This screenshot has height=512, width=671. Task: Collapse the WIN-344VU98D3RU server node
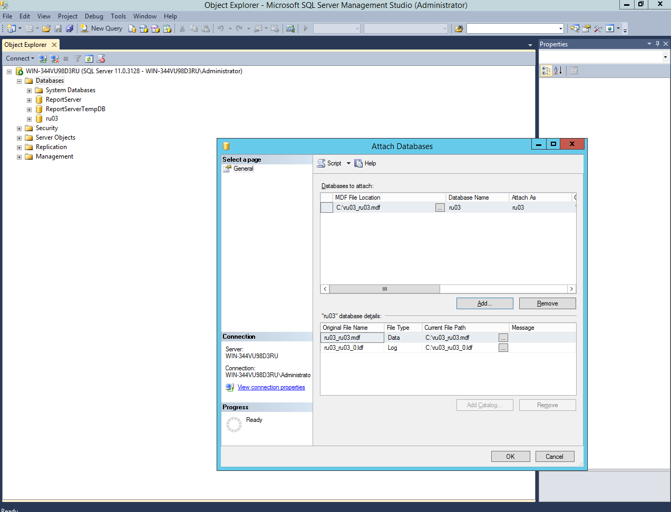point(9,72)
